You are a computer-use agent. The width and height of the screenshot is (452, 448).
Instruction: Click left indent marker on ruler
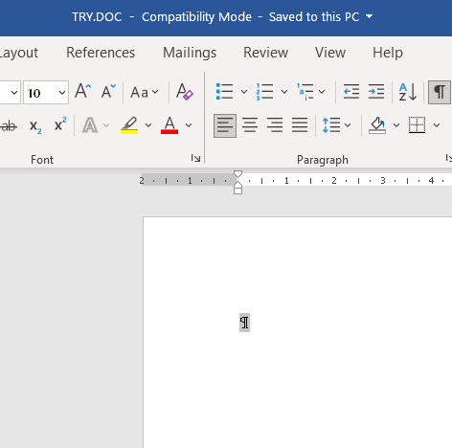[x=237, y=190]
